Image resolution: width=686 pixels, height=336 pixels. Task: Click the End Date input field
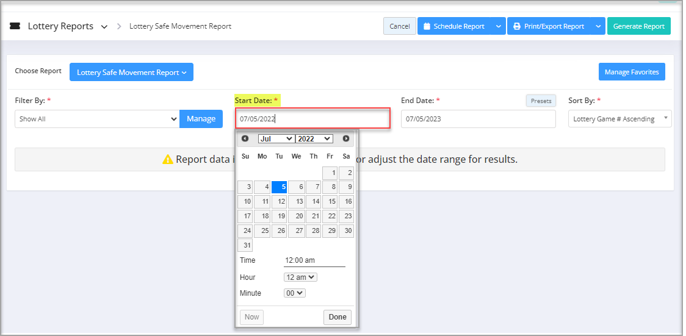coord(478,119)
